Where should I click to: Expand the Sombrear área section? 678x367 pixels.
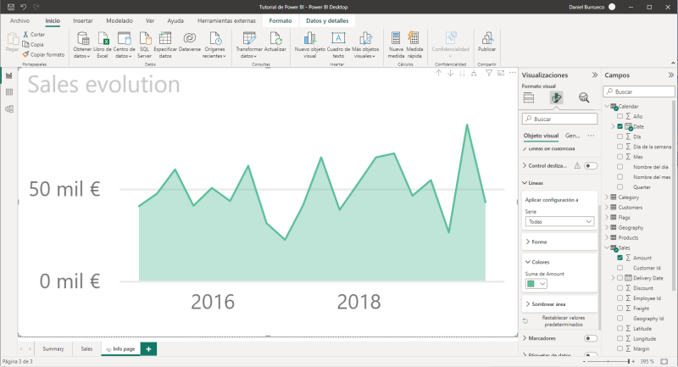527,303
